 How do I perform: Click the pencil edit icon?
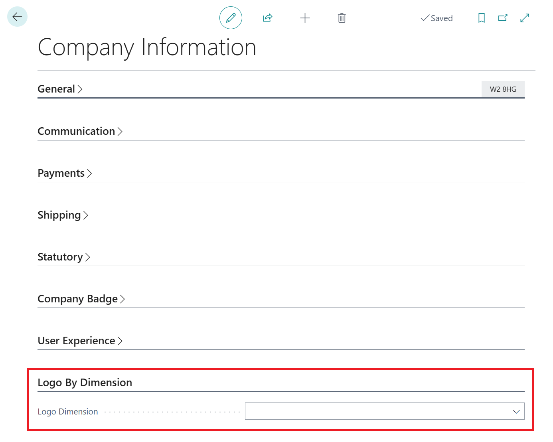231,18
